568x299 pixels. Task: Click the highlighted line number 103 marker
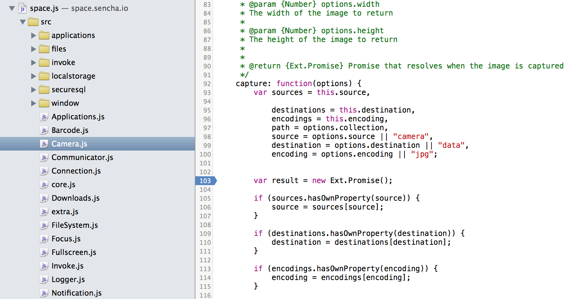coord(206,181)
